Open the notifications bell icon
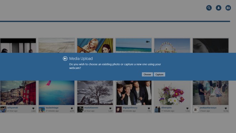 pos(218,8)
